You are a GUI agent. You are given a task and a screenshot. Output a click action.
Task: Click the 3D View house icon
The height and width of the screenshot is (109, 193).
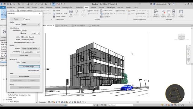point(71,12)
